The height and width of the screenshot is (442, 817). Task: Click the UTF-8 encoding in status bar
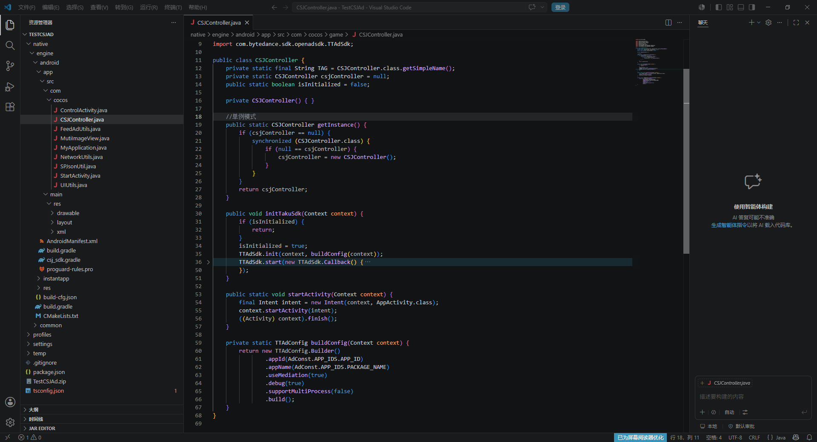pos(735,437)
